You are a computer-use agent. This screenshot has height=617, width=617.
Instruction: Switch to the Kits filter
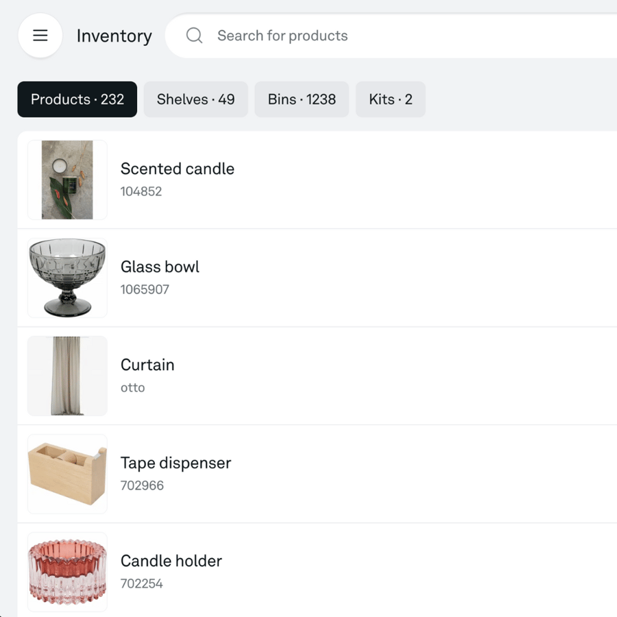pyautogui.click(x=390, y=99)
